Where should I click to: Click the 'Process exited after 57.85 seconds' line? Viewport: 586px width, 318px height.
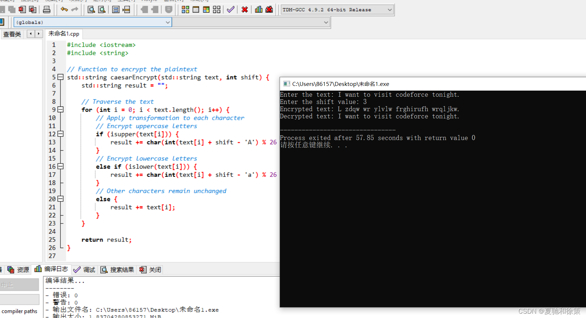tap(378, 138)
